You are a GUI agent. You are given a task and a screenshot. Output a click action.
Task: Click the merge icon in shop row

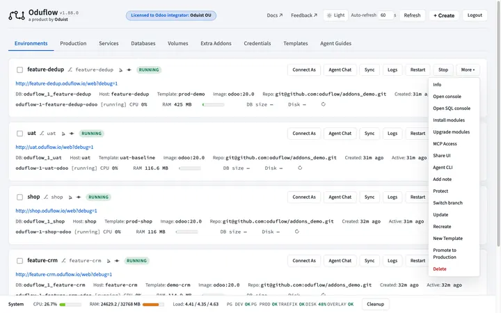(70, 197)
